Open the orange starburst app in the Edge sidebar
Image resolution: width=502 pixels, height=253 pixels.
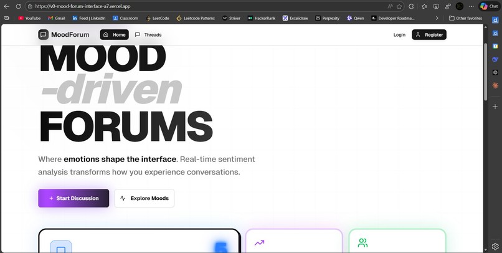[x=495, y=85]
